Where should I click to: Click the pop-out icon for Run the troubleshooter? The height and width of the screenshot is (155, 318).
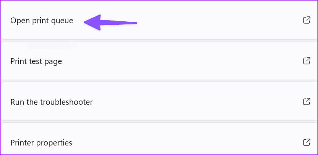[307, 101]
